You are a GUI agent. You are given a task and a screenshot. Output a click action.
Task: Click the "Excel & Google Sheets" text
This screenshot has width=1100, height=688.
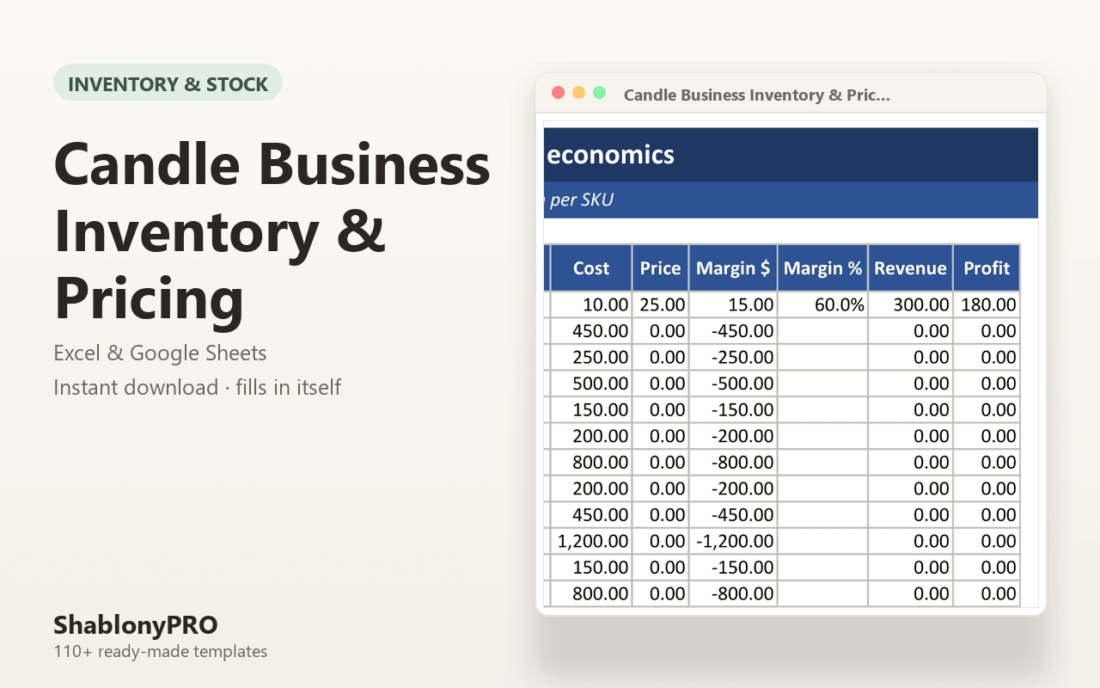point(160,353)
